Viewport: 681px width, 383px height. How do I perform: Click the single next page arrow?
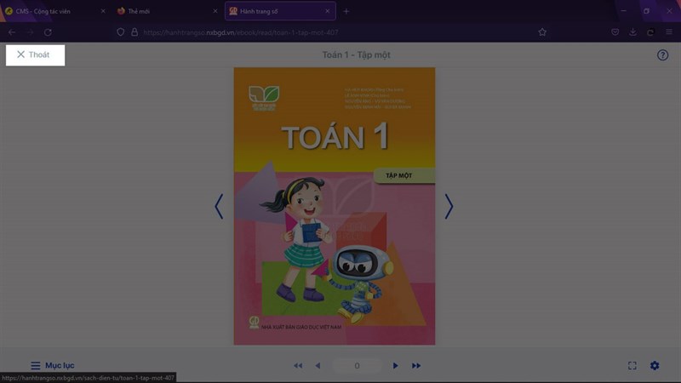[x=395, y=365]
